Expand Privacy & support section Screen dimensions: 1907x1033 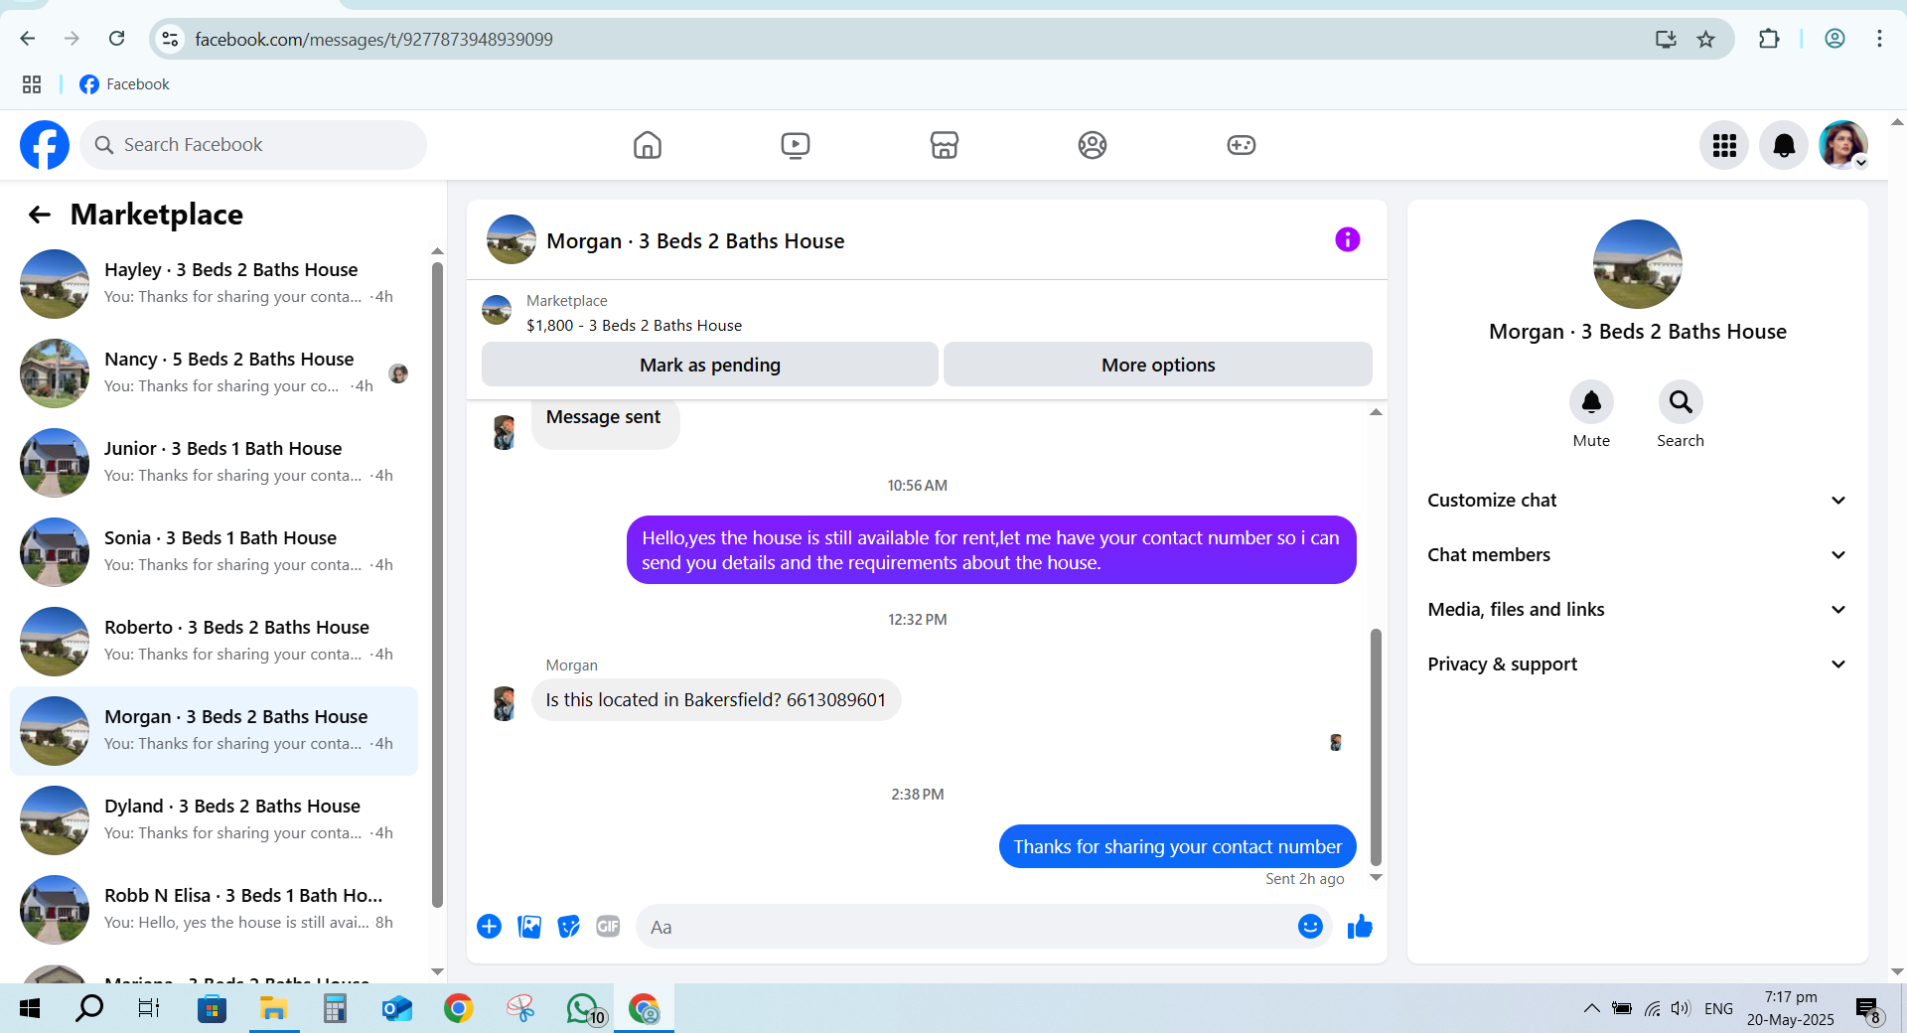(x=1637, y=664)
